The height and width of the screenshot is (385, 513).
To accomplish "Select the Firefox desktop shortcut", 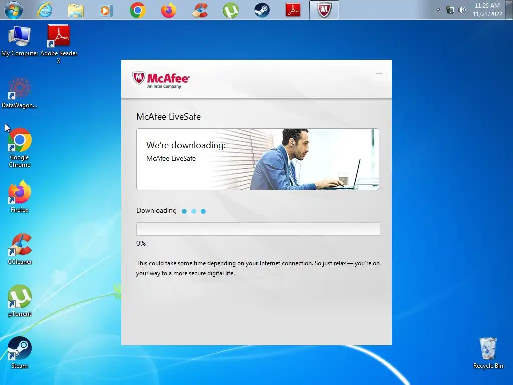I will tap(20, 197).
